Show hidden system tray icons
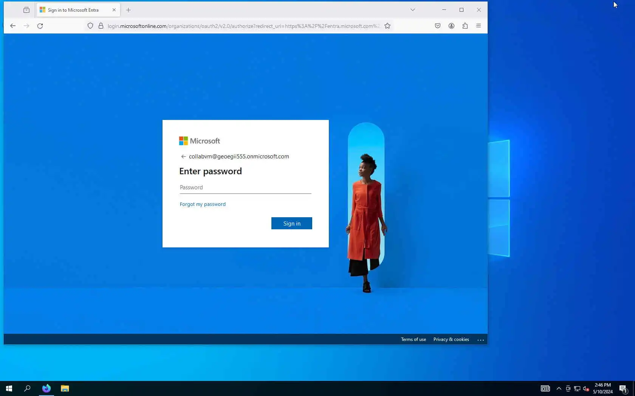Screen dimensions: 635x396 [559, 388]
